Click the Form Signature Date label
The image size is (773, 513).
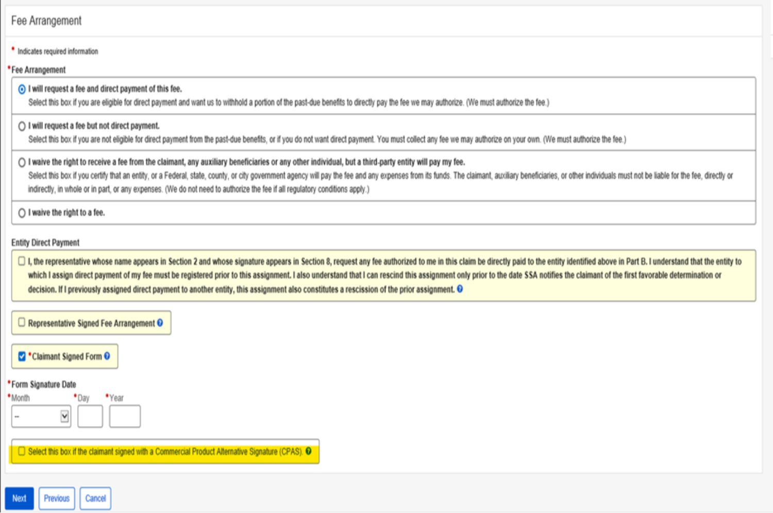[x=44, y=384]
